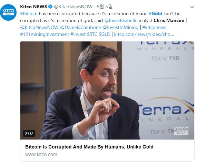Click the blue verified badge icon

click(50, 7)
